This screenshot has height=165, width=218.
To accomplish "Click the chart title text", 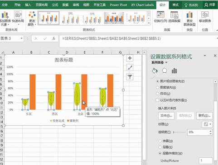I will tap(64, 60).
